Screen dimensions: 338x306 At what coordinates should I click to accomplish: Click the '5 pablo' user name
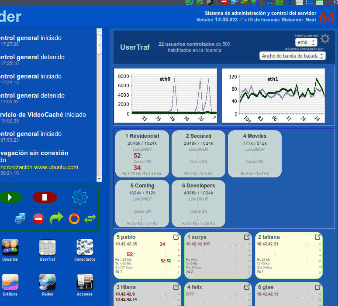pos(126,237)
